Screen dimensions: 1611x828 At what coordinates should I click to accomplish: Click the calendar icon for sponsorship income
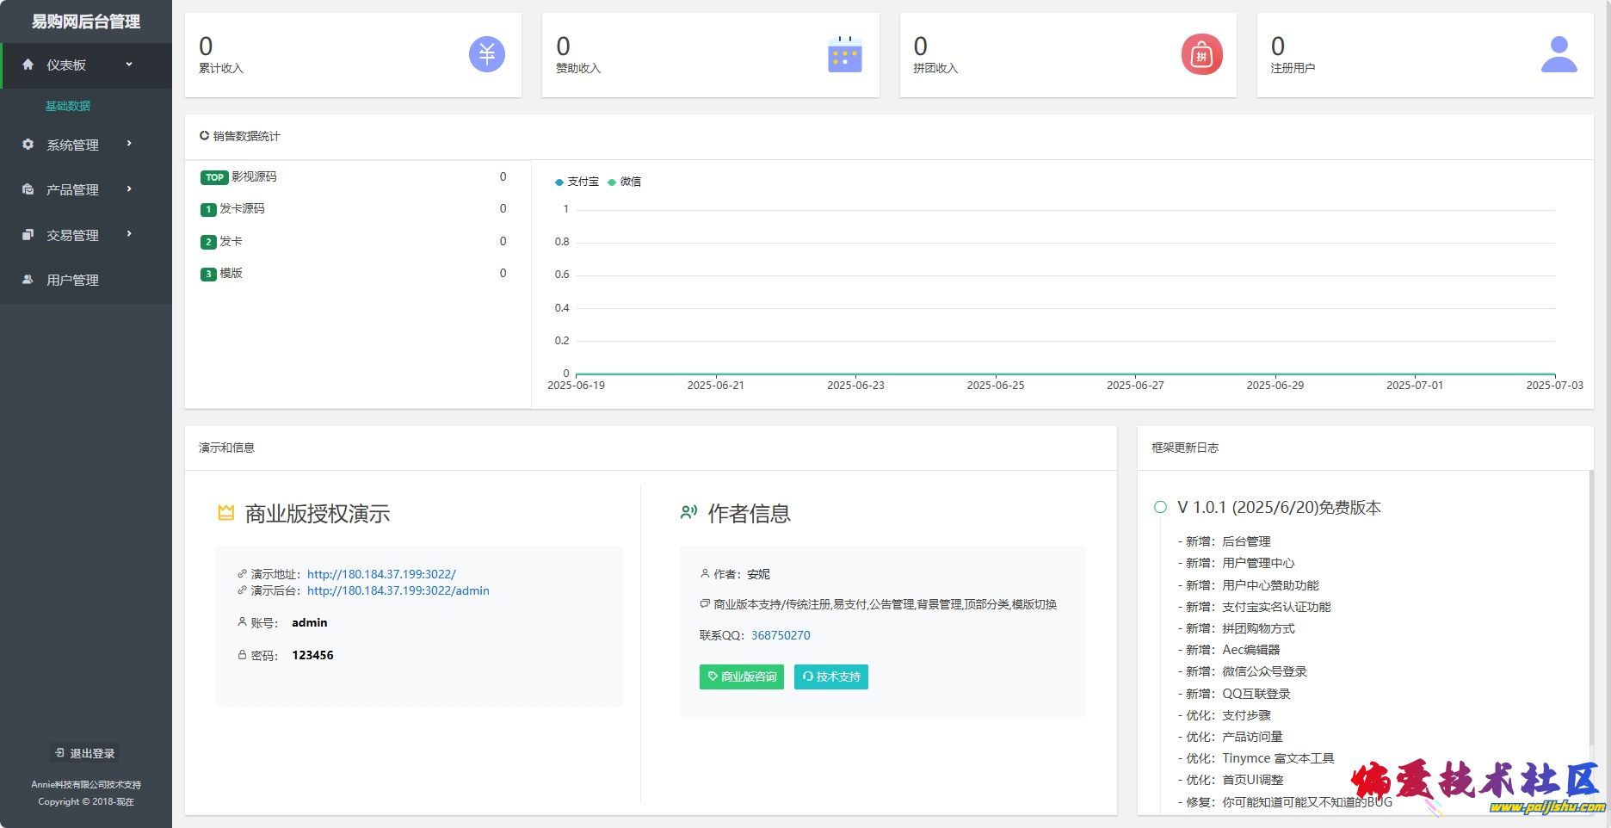844,55
